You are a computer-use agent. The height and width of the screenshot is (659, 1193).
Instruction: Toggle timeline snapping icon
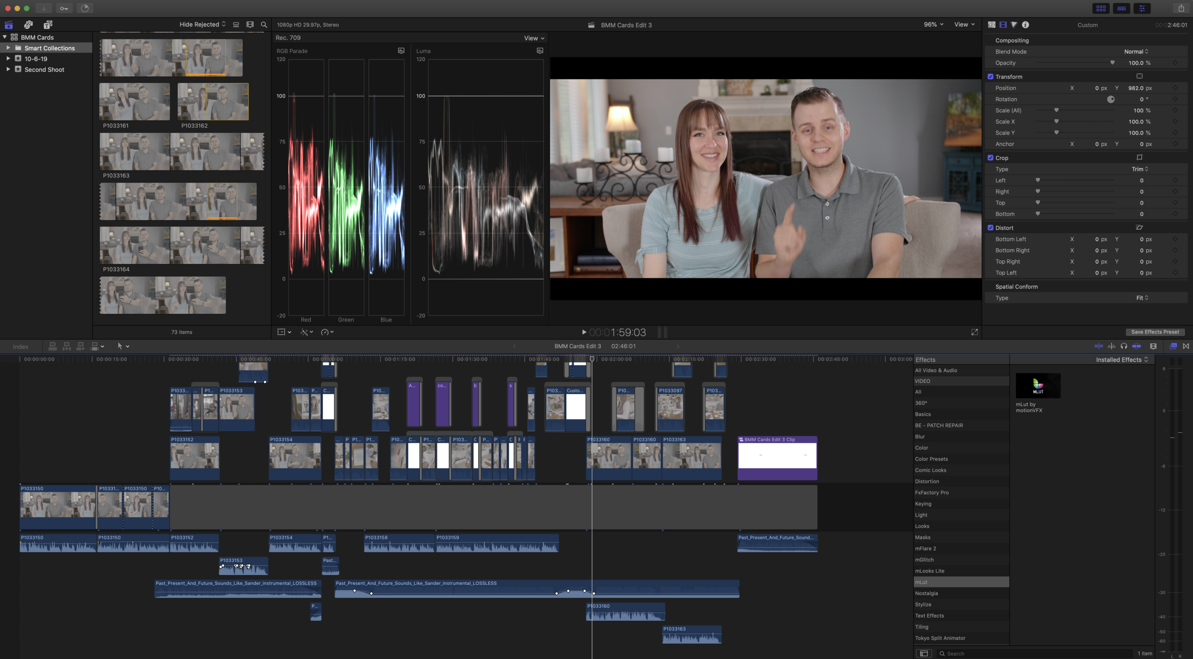click(x=1137, y=346)
